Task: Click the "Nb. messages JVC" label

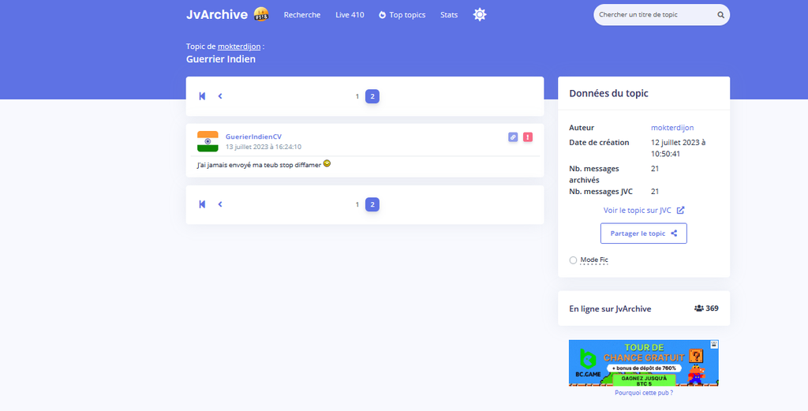Action: point(600,192)
